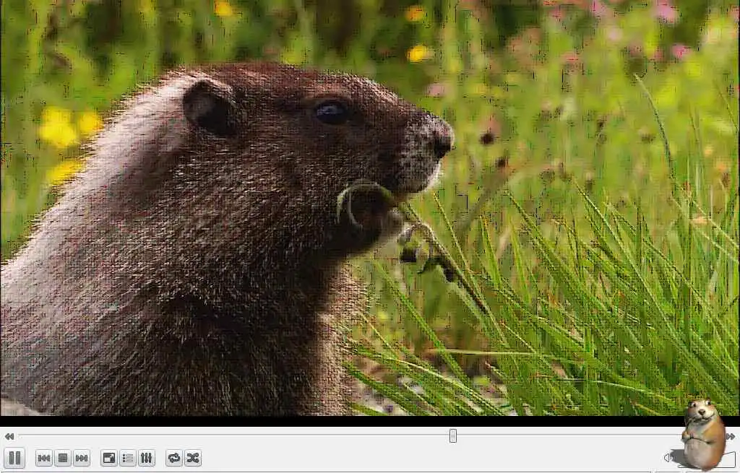Skip to previous media track
The height and width of the screenshot is (473, 740).
click(44, 458)
